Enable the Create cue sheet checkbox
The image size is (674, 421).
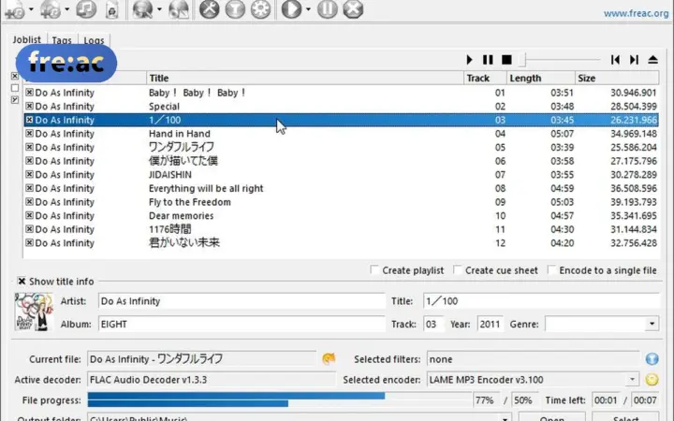(x=458, y=269)
